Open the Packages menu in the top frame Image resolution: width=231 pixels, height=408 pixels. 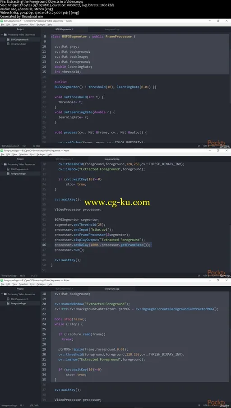point(41,24)
